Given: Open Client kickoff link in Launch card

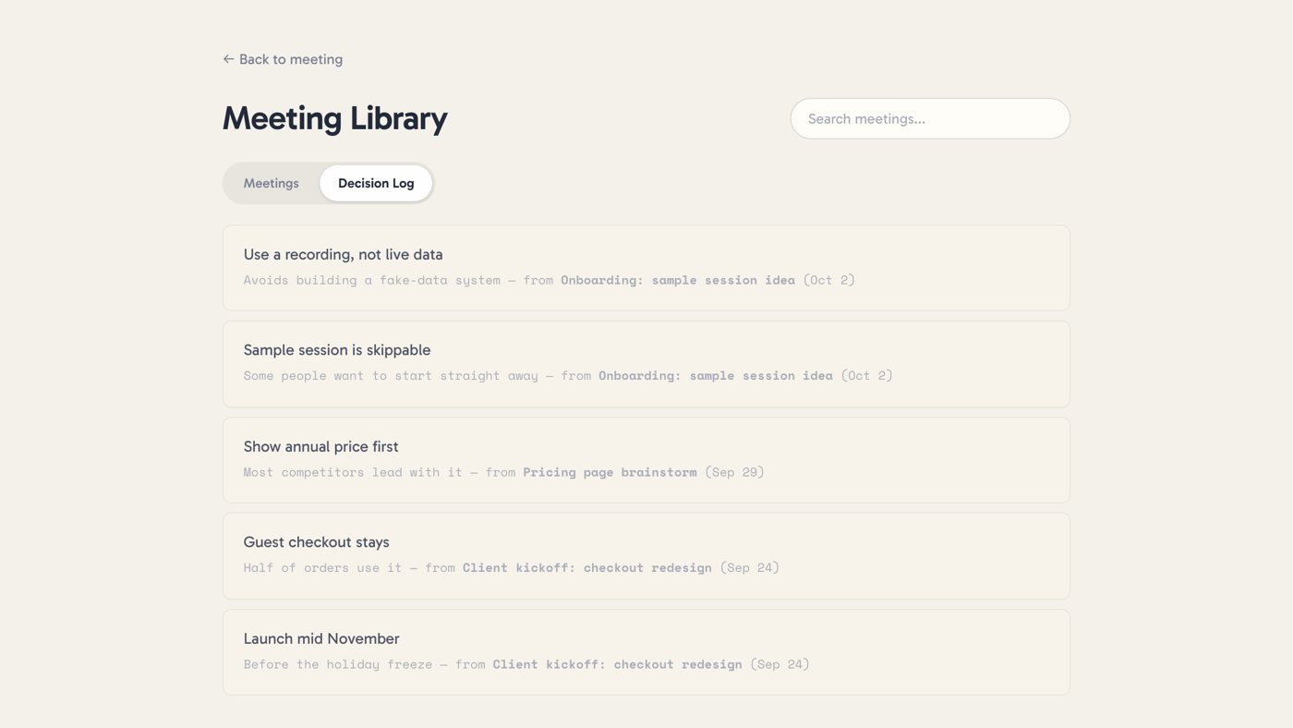Looking at the screenshot, I should pos(617,664).
